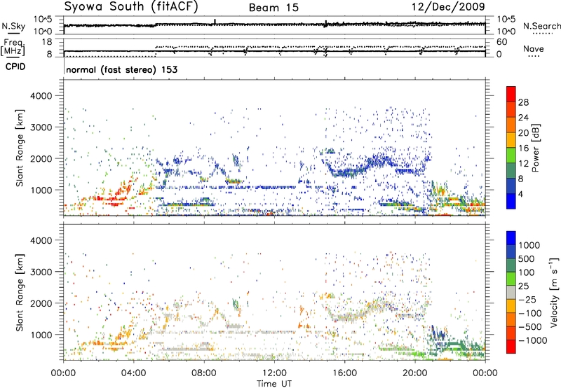Click the "Power [dB]" color bar title

coord(536,148)
